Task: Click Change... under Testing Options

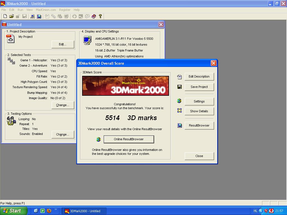Action: pos(63,134)
